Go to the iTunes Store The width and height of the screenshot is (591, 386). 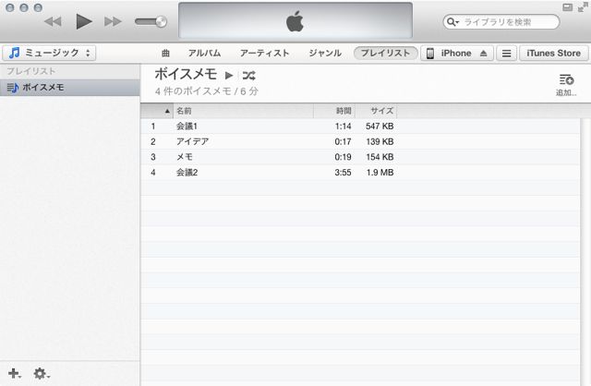click(x=554, y=54)
